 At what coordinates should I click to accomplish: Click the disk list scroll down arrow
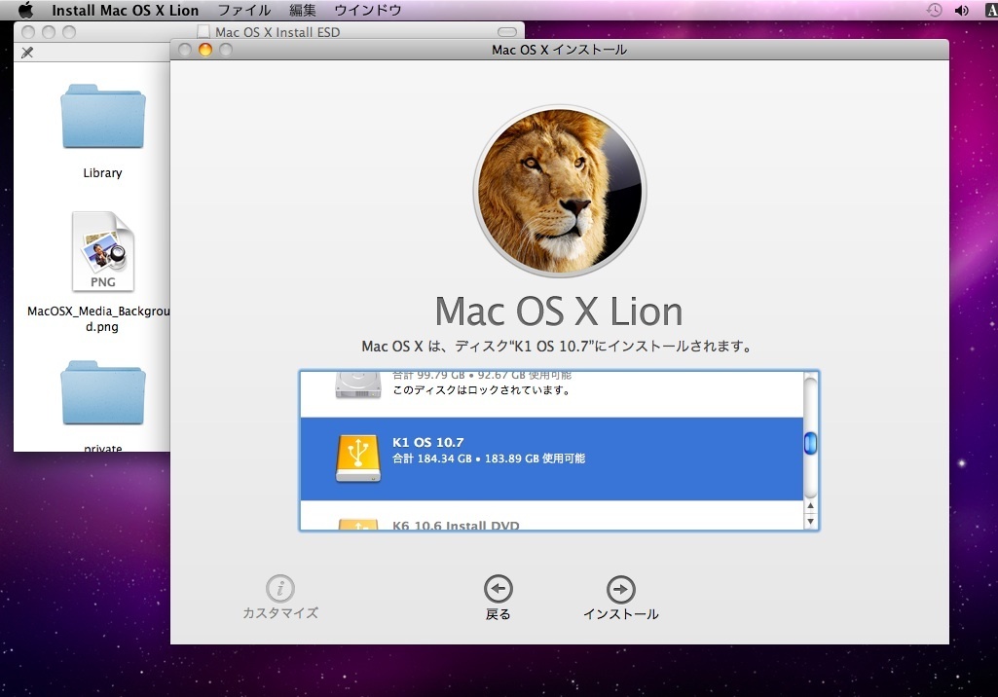point(810,523)
